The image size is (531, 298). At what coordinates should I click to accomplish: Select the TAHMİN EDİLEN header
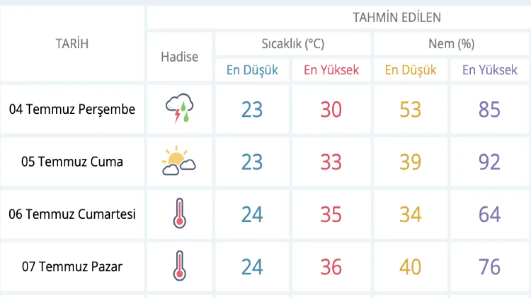pos(396,18)
